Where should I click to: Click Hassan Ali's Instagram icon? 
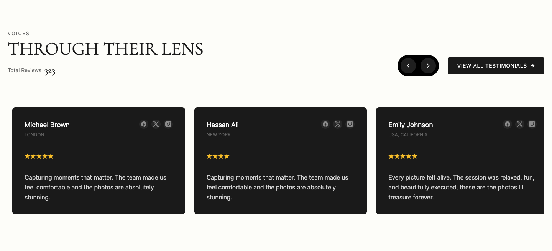(350, 124)
